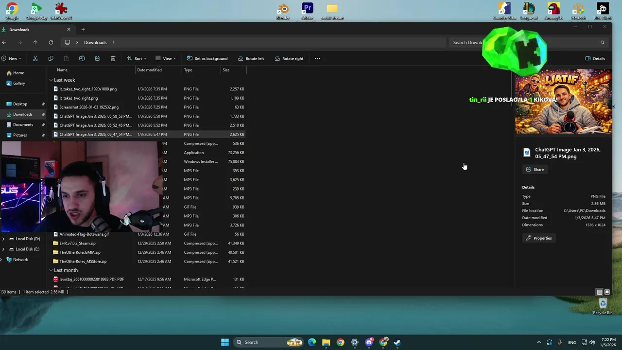Image resolution: width=622 pixels, height=350 pixels.
Task: Sort by the Size column header
Action: (x=234, y=70)
